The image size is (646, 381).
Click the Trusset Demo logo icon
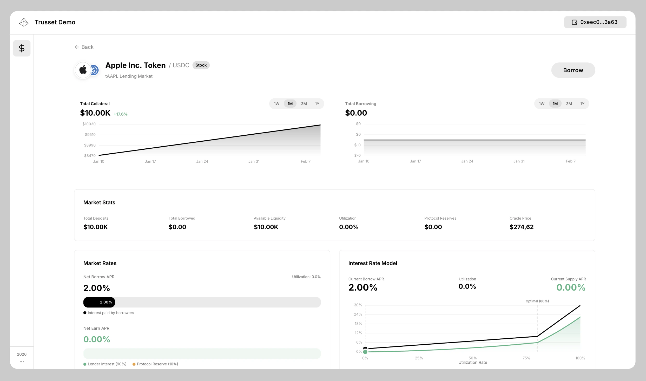coord(24,22)
